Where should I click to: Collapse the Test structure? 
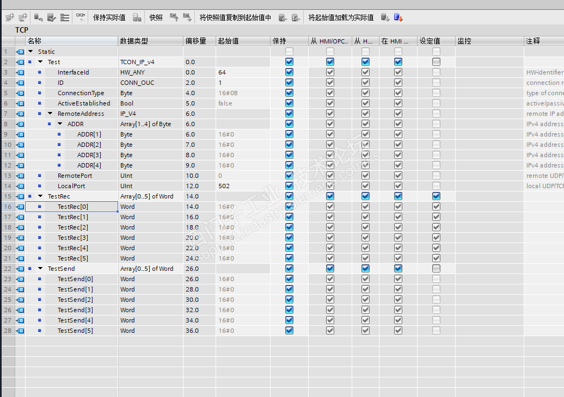(40, 62)
